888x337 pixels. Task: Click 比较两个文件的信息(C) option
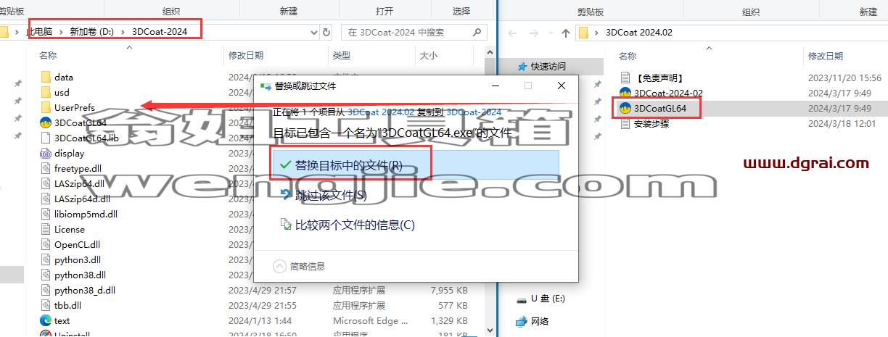click(x=414, y=225)
